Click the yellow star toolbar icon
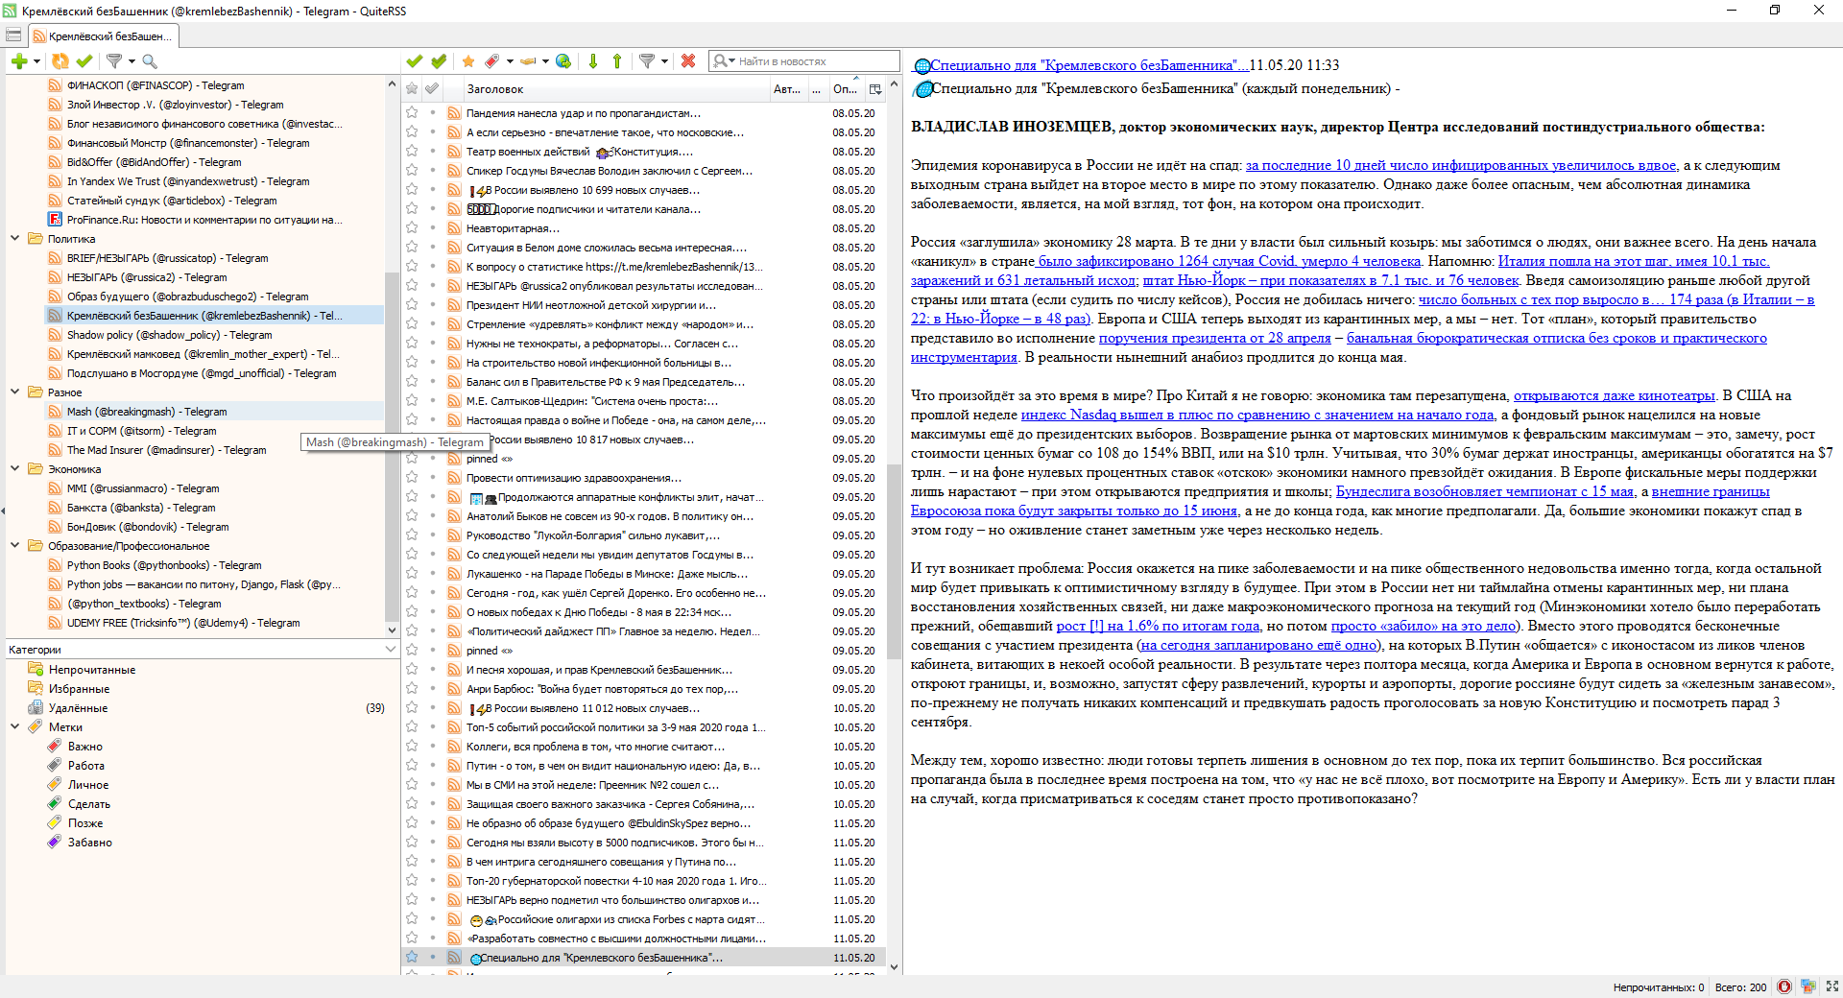Image resolution: width=1843 pixels, height=998 pixels. (468, 61)
